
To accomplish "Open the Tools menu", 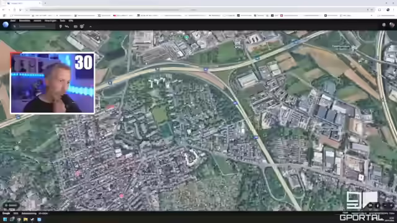I will 62,20.
